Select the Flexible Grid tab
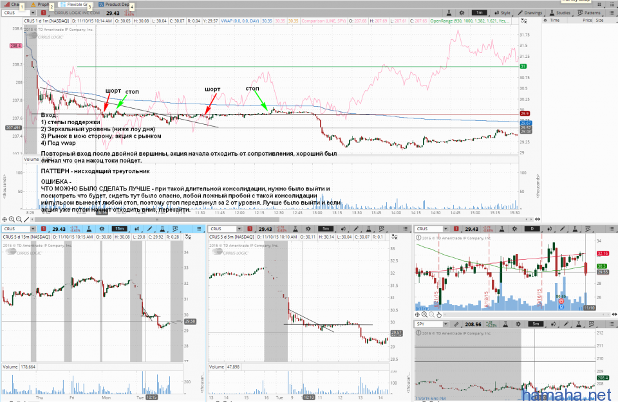 pyautogui.click(x=75, y=5)
